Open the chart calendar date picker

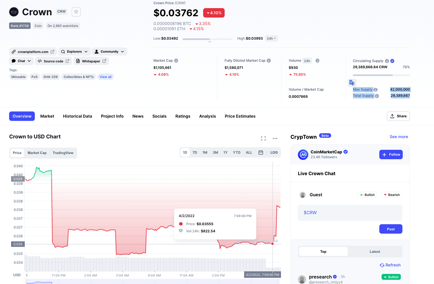click(261, 152)
